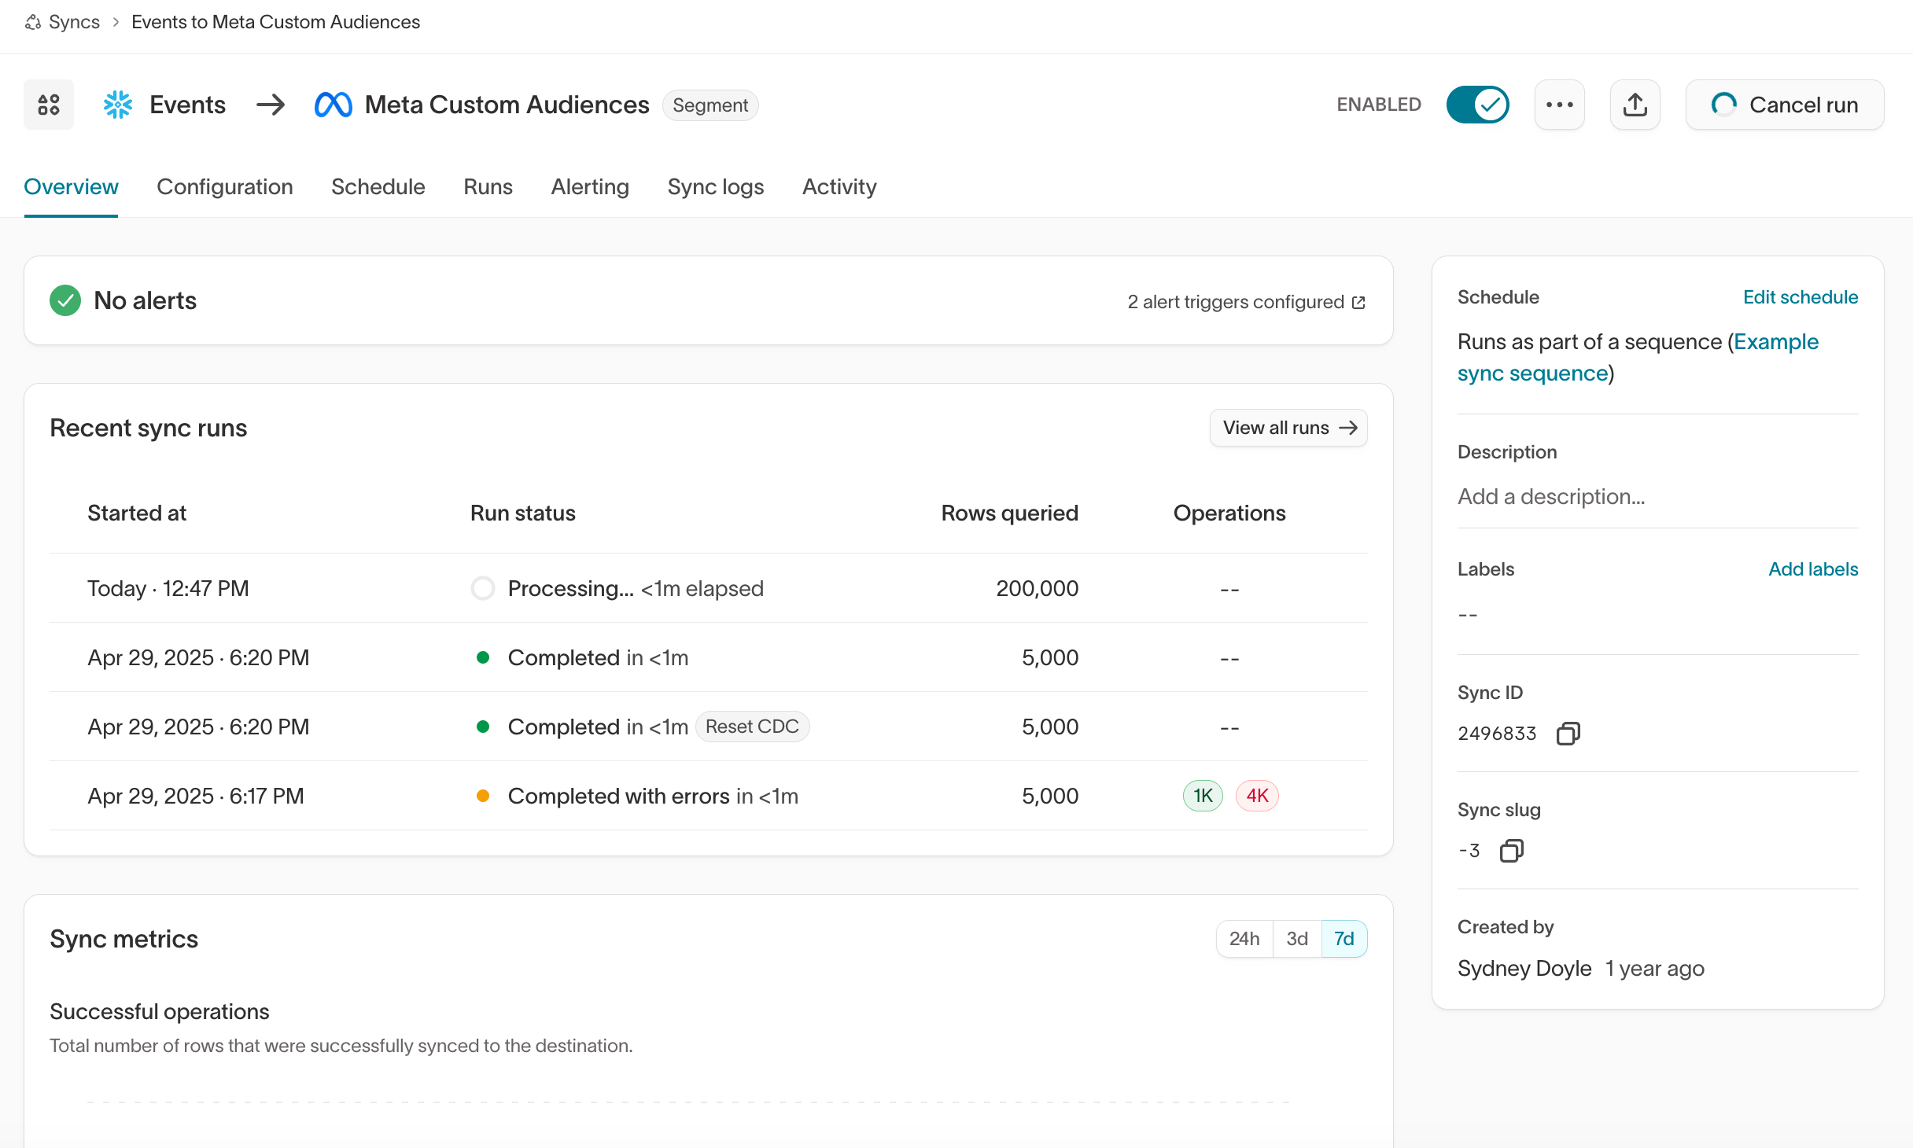The image size is (1913, 1148).
Task: Click the Sydney Doyle creator name
Action: click(x=1524, y=969)
